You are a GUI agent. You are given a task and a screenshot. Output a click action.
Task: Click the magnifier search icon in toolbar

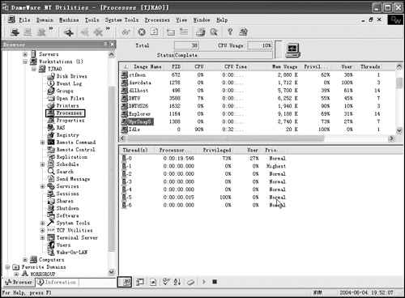click(214, 32)
